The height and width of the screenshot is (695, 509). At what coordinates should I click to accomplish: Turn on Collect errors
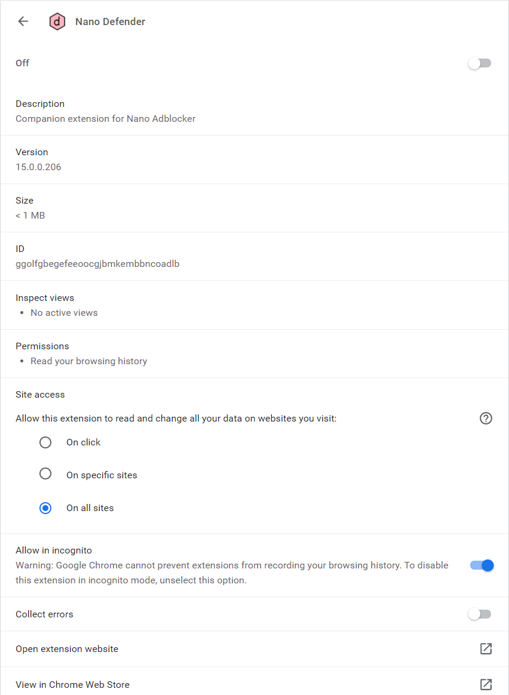pos(480,614)
